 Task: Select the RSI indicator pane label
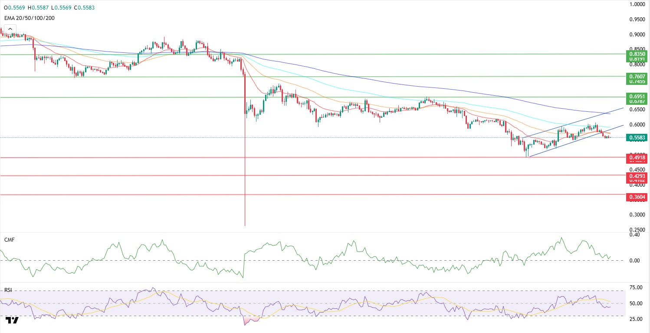[9, 290]
